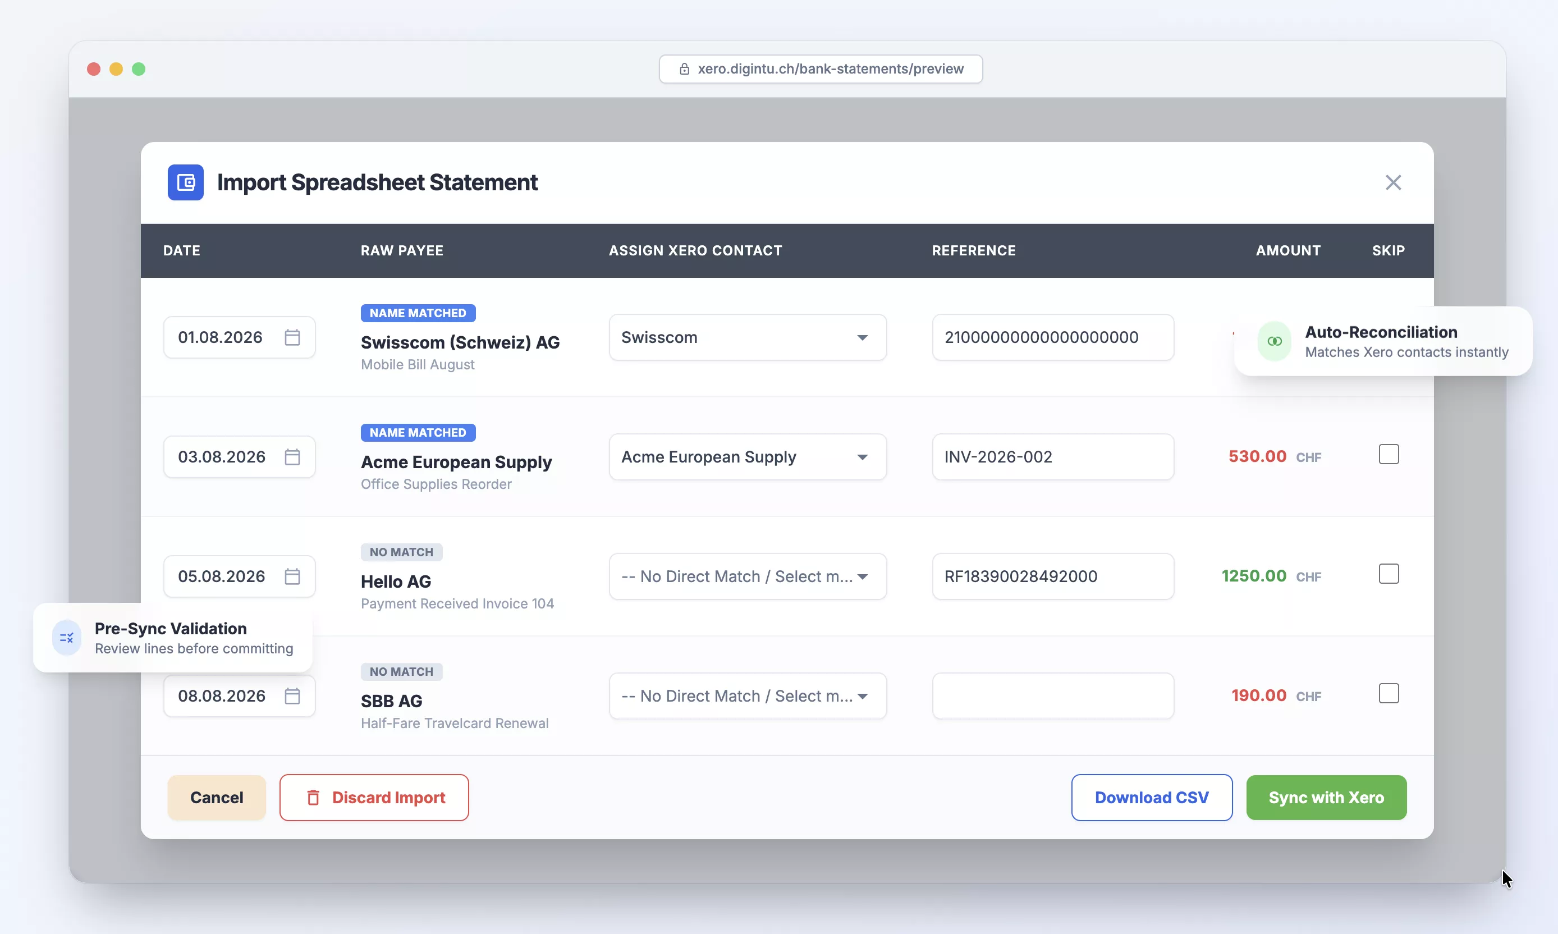Click the 1250.00 CHF amount
1558x934 pixels.
click(x=1271, y=576)
